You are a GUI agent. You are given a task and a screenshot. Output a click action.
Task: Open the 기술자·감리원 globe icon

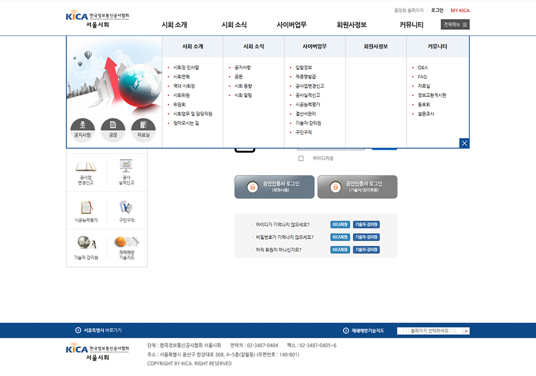(x=86, y=247)
